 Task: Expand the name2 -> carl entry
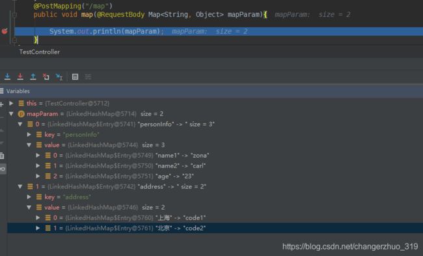(x=38, y=166)
